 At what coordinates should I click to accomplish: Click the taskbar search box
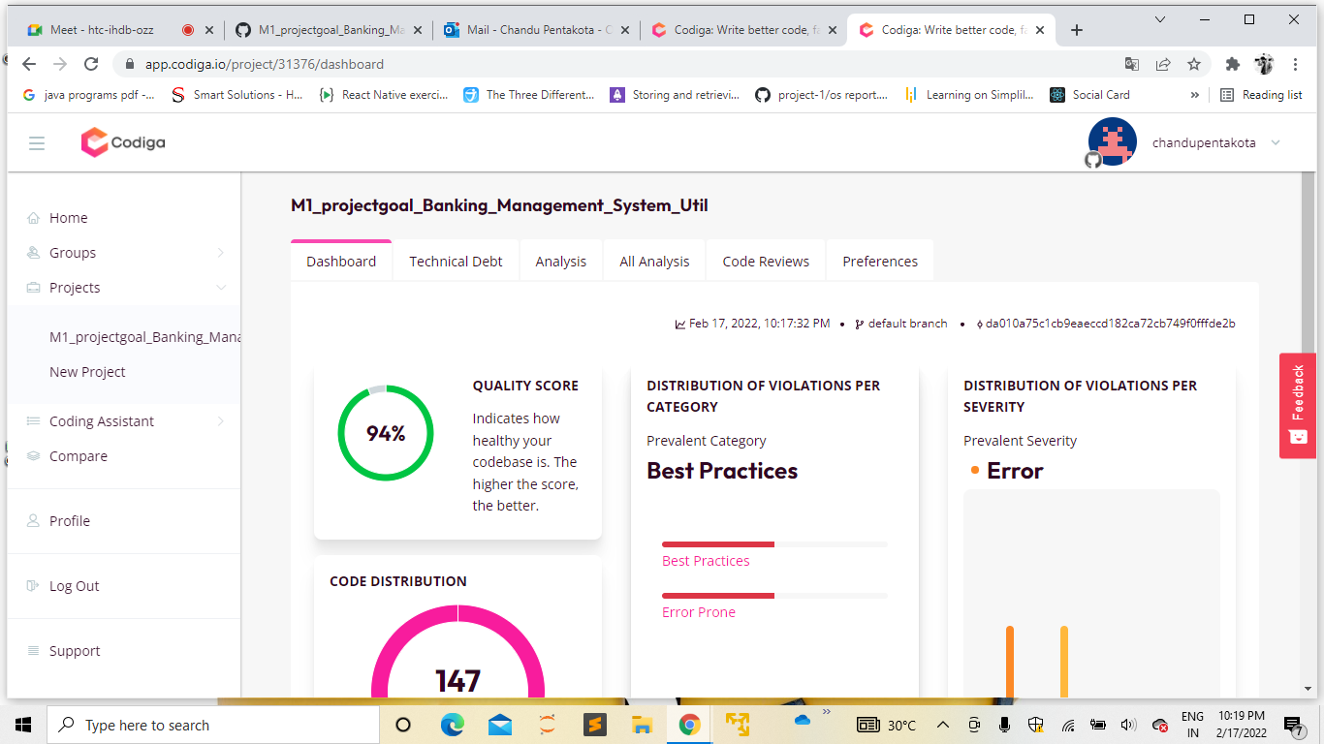pyautogui.click(x=213, y=725)
